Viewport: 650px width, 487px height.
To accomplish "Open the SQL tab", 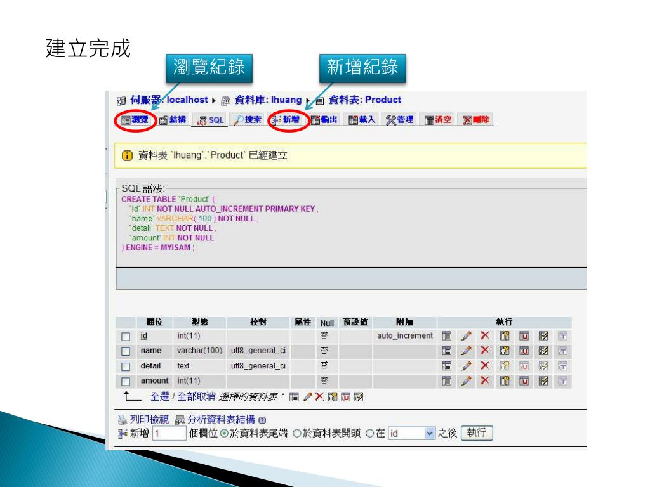I will click(210, 120).
